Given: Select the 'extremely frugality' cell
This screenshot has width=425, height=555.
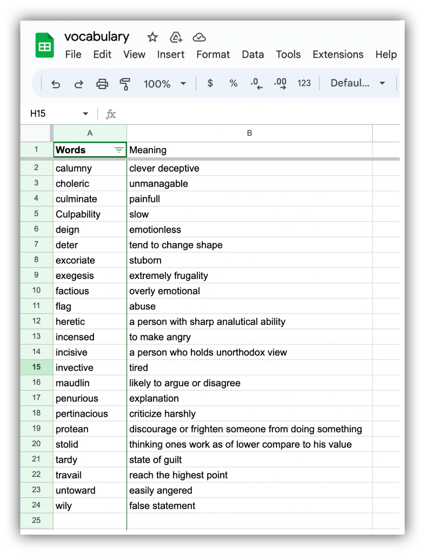Looking at the screenshot, I should [x=249, y=276].
